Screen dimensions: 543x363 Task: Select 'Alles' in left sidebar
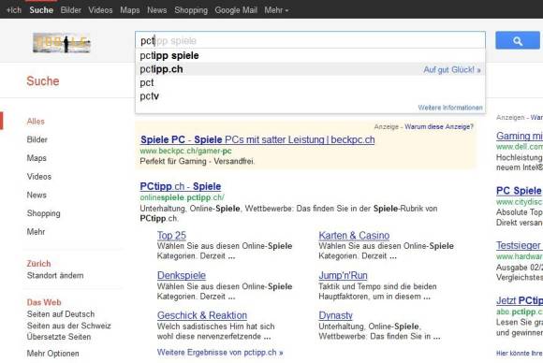pyautogui.click(x=36, y=122)
